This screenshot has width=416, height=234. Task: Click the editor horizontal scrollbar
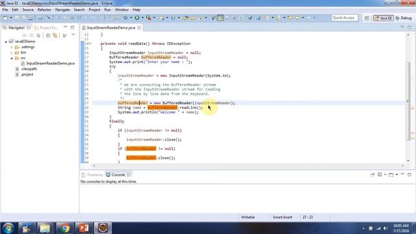(248, 166)
